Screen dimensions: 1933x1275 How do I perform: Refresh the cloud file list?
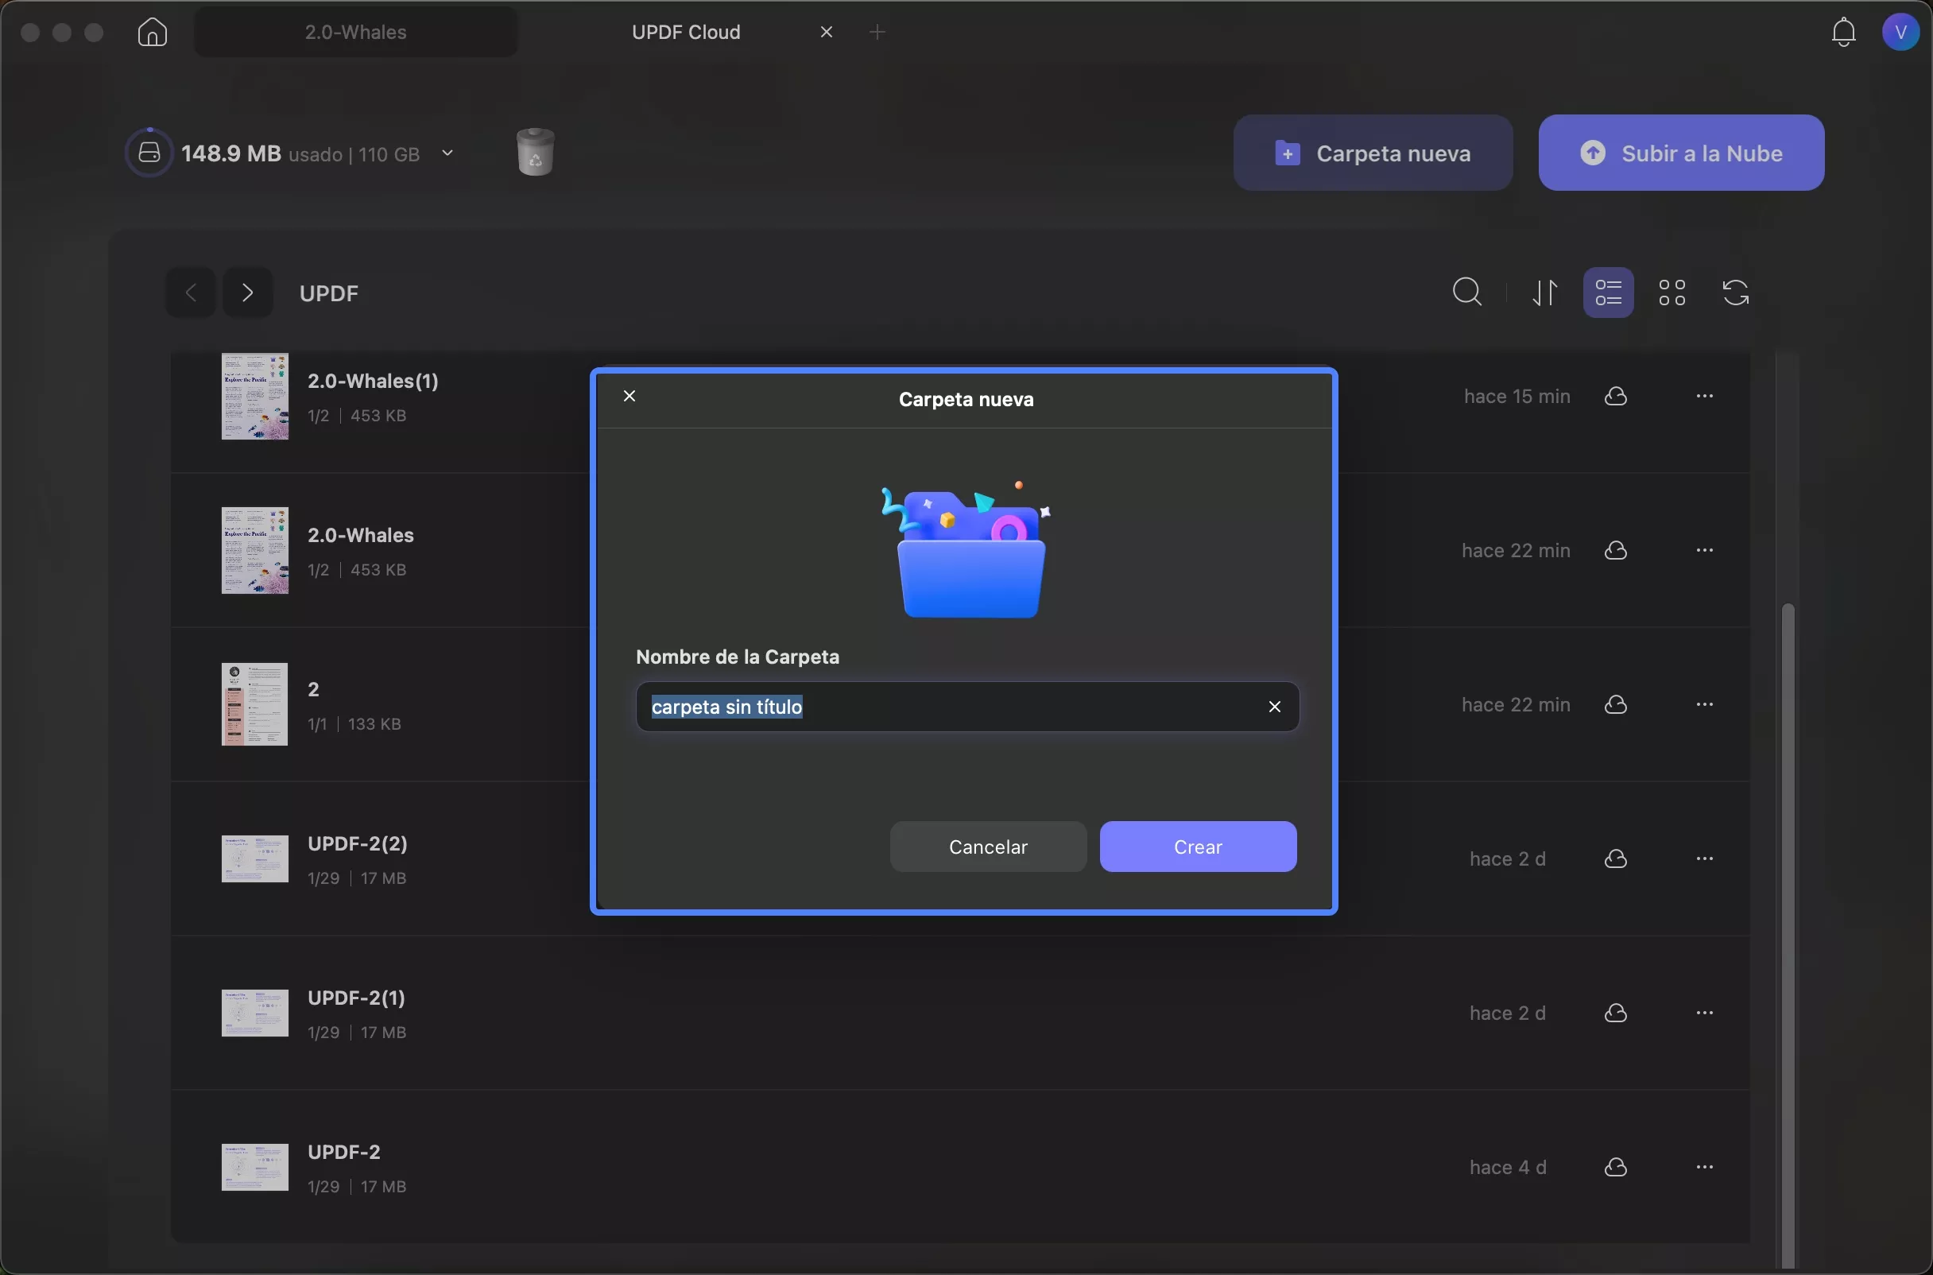tap(1735, 293)
